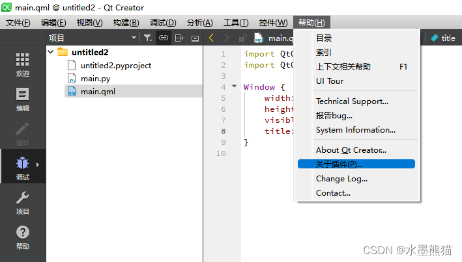Open the 编辑(E) menu
The image size is (462, 262).
pos(53,22)
